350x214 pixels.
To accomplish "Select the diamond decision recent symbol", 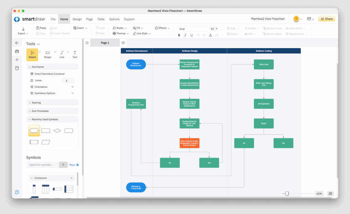I will click(x=57, y=130).
